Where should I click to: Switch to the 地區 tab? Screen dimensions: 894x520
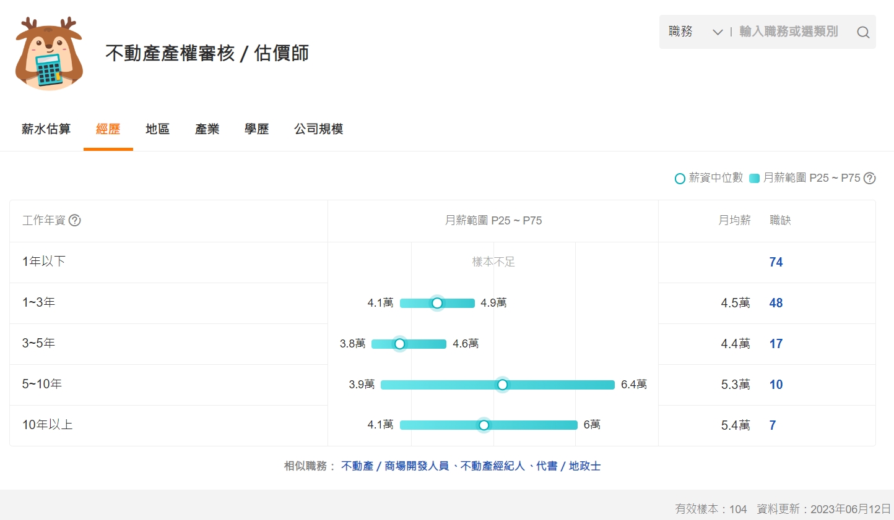click(157, 129)
